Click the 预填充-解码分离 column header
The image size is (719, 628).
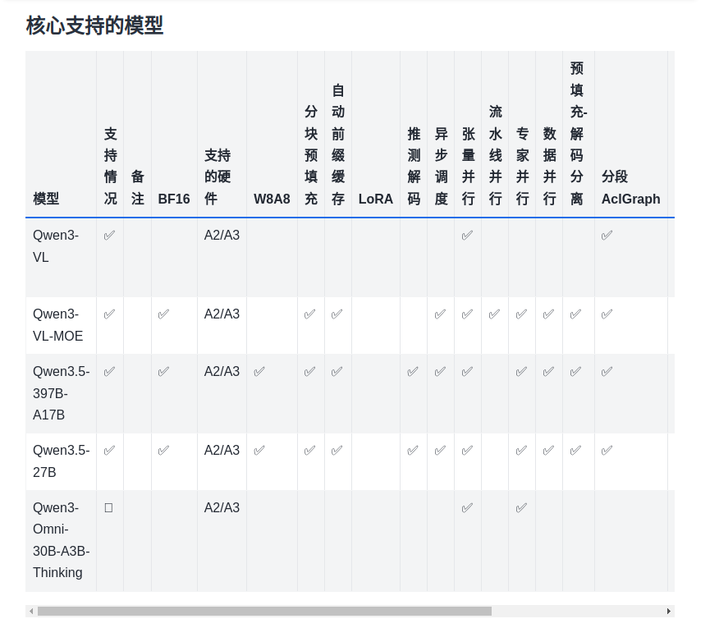[578, 133]
